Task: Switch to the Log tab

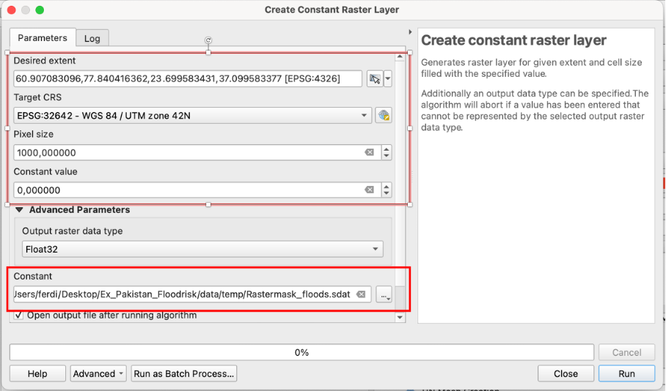Action: click(x=92, y=38)
